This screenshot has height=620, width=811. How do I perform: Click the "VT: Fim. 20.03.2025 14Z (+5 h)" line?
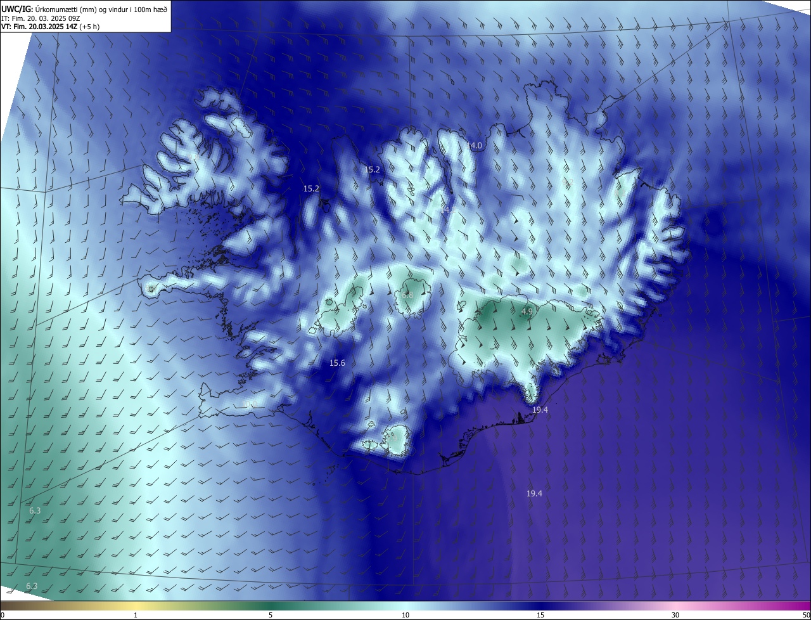pos(51,27)
